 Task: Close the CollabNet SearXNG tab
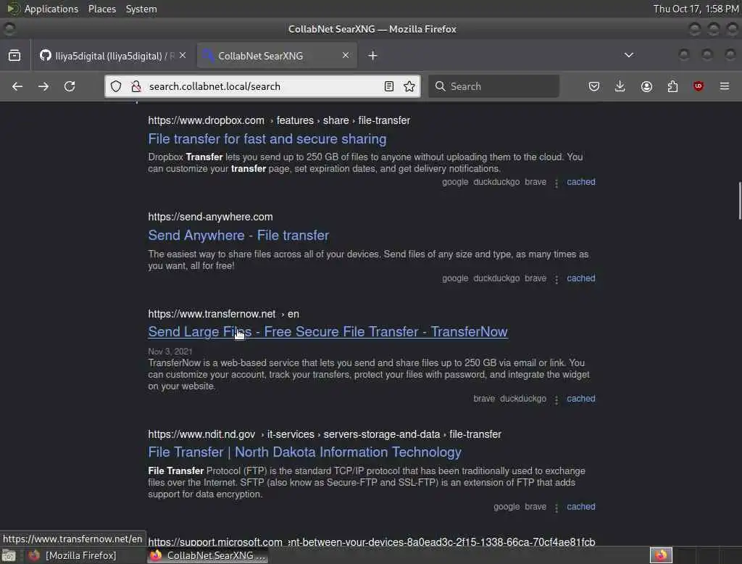[346, 55]
